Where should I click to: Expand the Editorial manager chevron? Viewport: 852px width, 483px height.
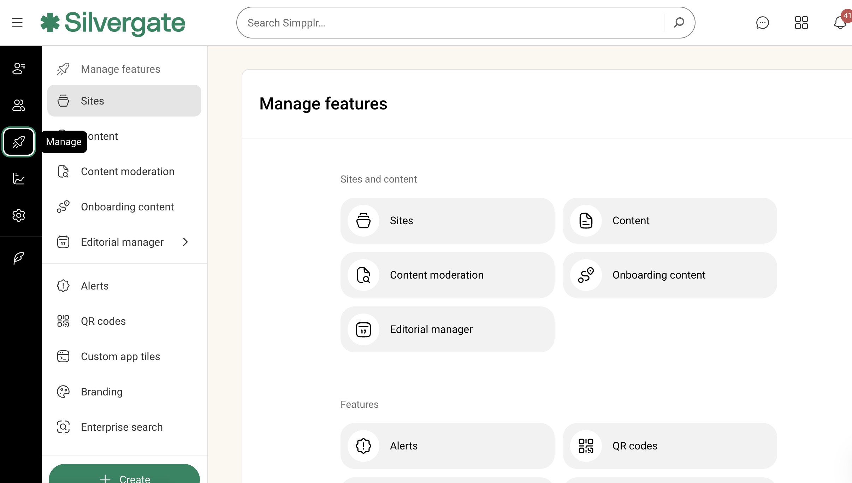[x=185, y=242]
